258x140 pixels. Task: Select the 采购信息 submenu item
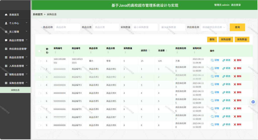click(x=15, y=90)
